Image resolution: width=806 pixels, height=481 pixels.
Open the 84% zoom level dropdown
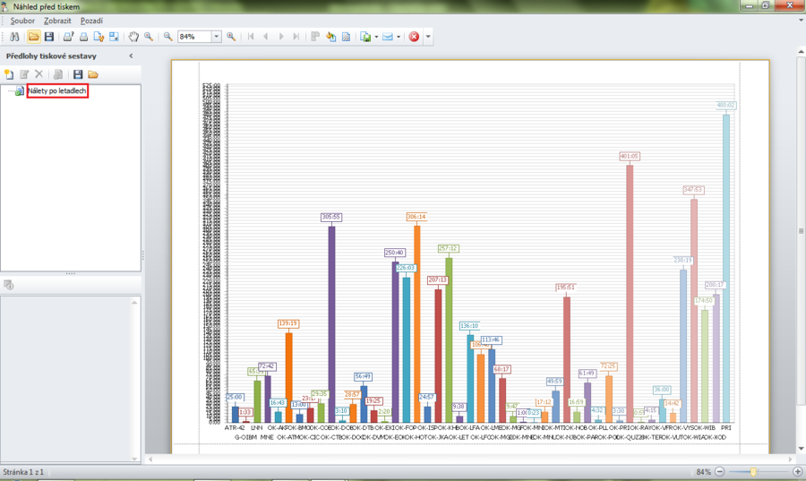(x=216, y=37)
